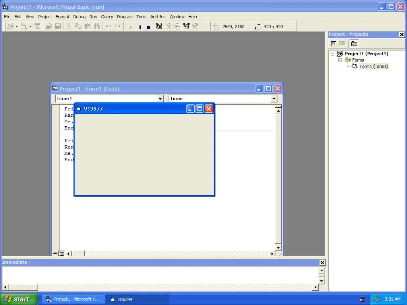Open the Project menu
The width and height of the screenshot is (407, 305).
coord(45,17)
